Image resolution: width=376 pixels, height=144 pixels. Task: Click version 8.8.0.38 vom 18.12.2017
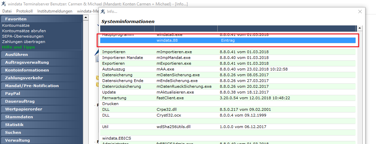244,92
